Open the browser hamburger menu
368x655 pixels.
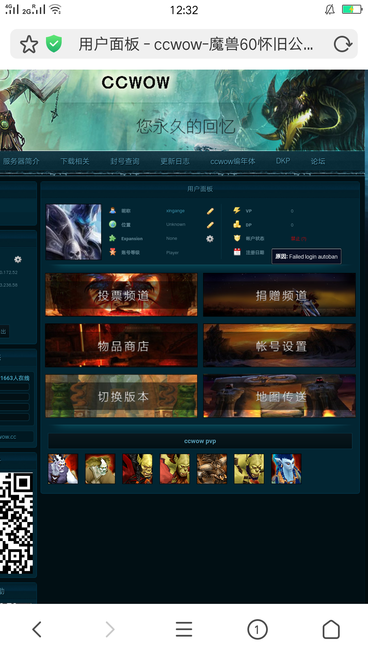(184, 629)
